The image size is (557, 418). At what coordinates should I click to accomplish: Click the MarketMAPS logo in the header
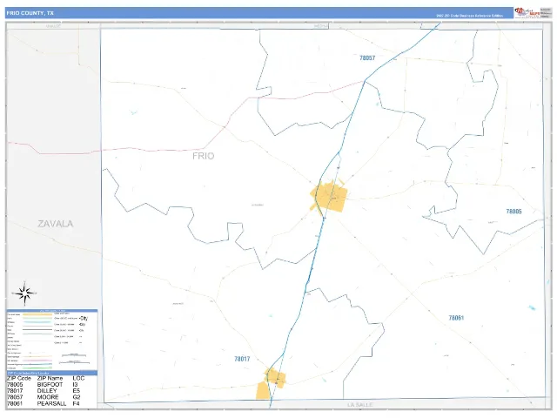[527, 13]
